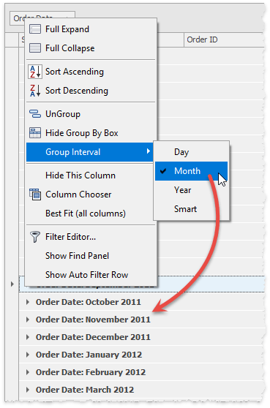Select the checked Month interval option
This screenshot has height=408, width=270.
pos(191,171)
